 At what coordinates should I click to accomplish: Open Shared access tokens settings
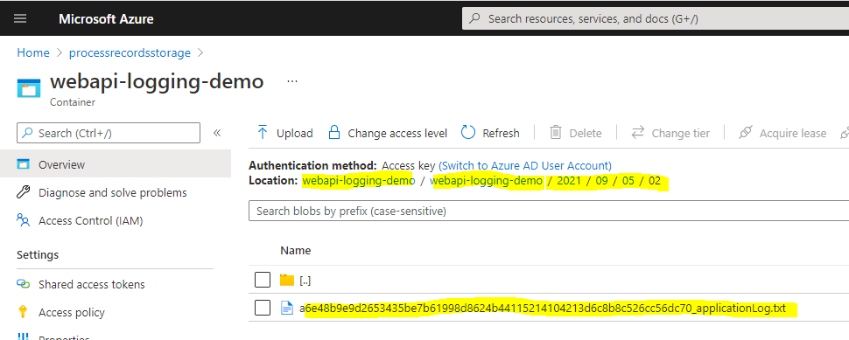(92, 284)
